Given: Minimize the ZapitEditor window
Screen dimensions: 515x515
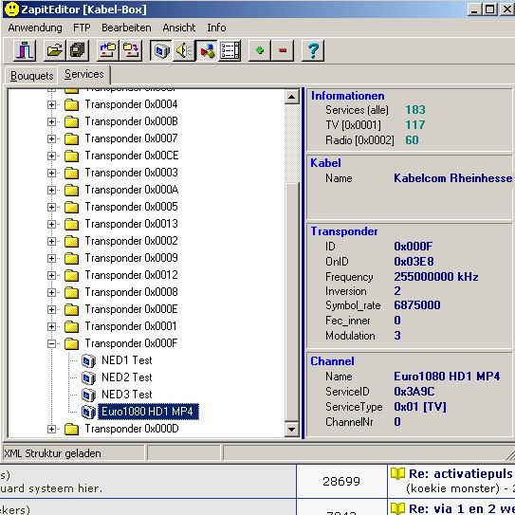Looking at the screenshot, I should [x=474, y=9].
